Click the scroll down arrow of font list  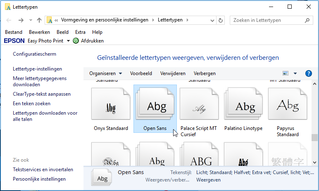tap(314, 163)
